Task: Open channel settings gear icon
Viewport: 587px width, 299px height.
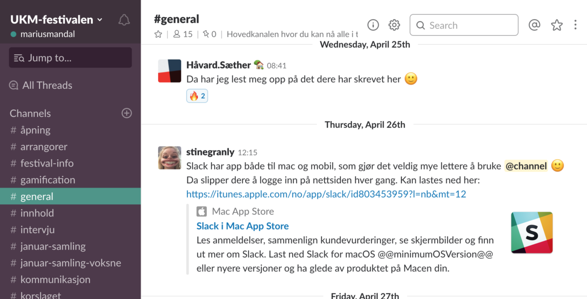Action: [394, 25]
